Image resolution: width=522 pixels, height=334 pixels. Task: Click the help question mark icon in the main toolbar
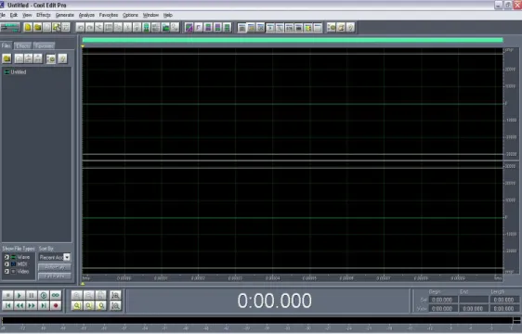(x=350, y=27)
